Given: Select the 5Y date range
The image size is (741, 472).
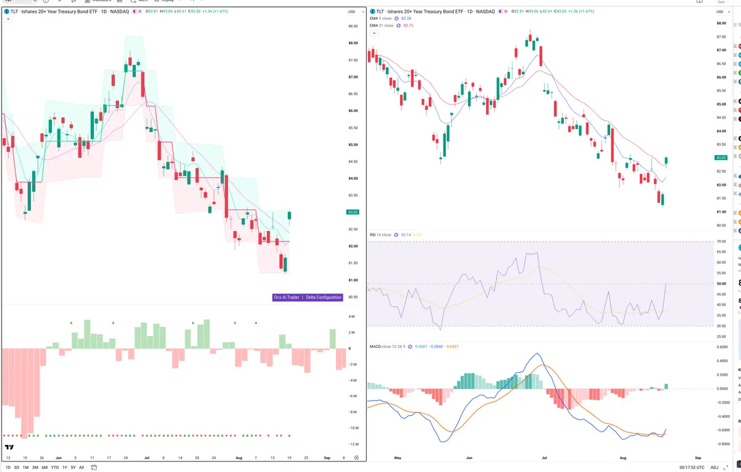Looking at the screenshot, I should click(x=73, y=467).
